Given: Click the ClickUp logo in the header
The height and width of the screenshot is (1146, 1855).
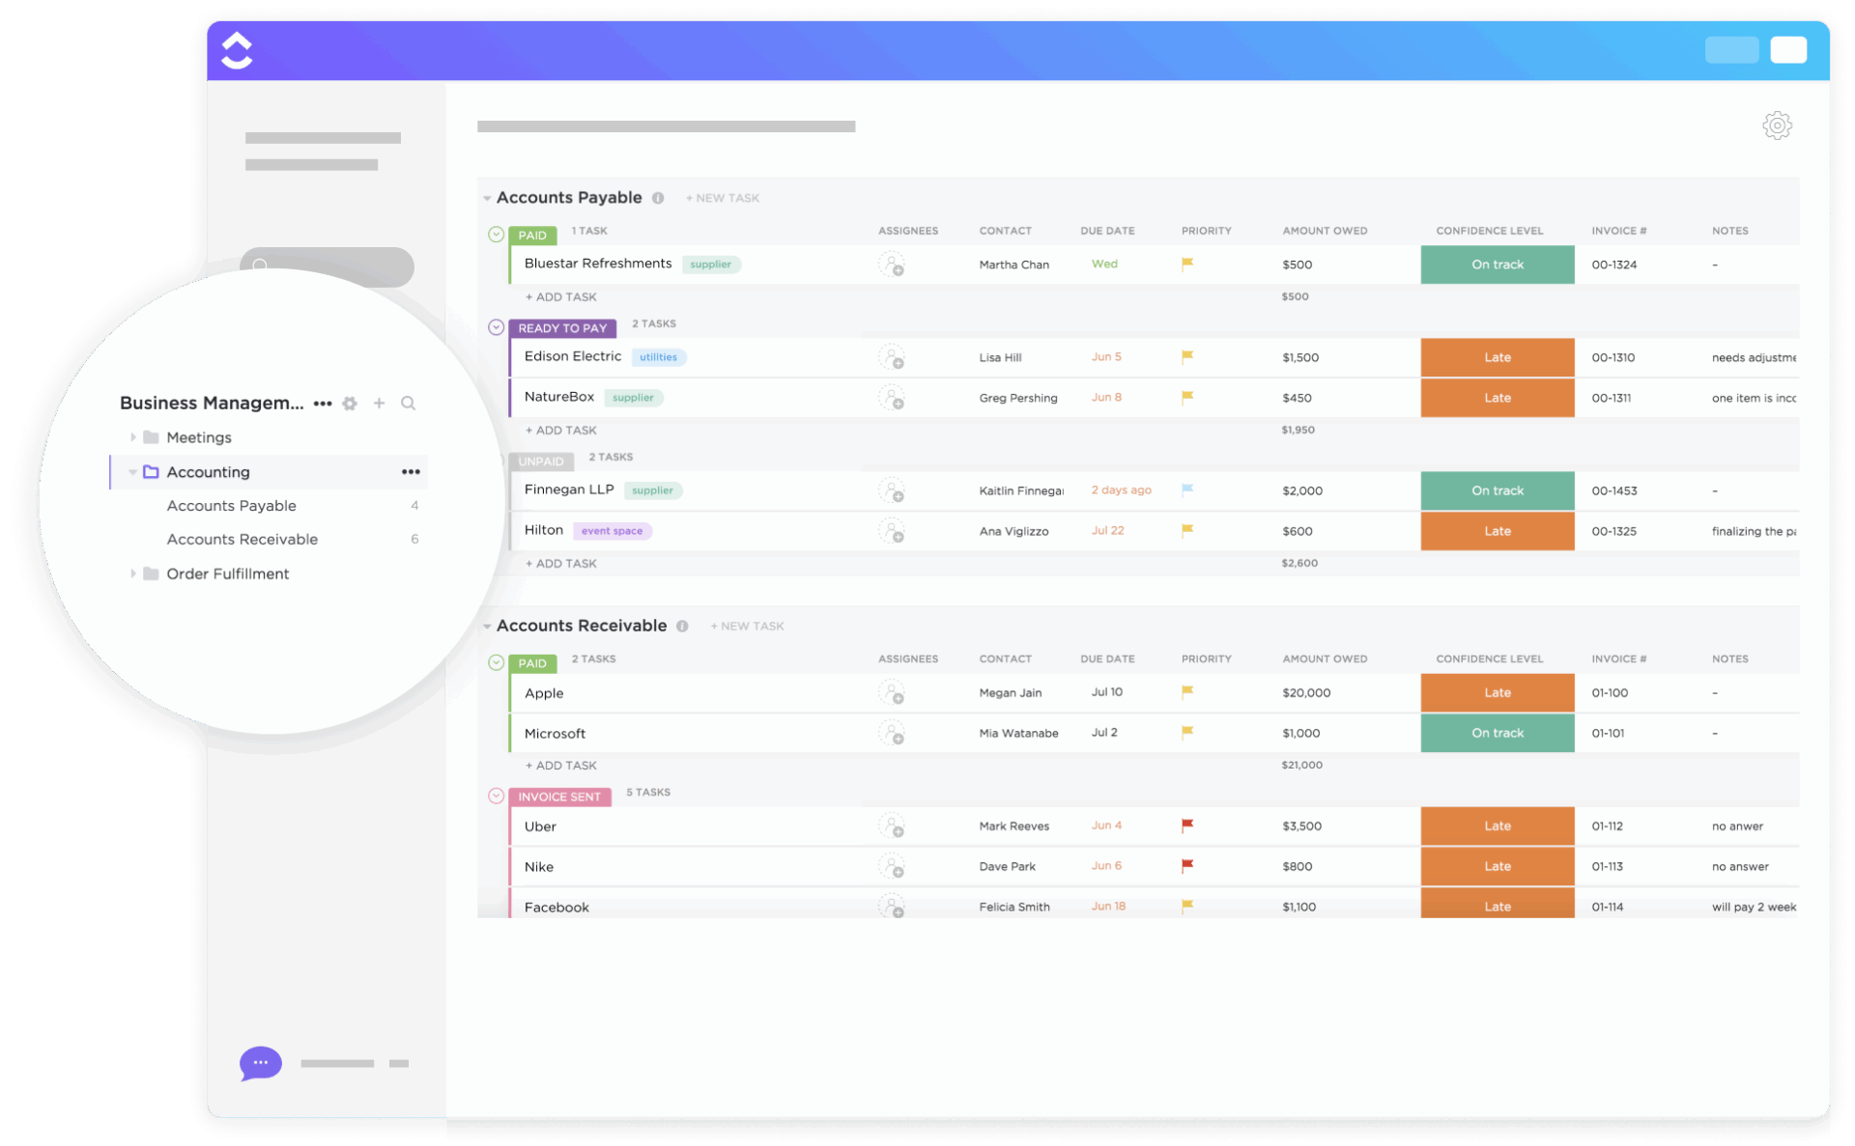Looking at the screenshot, I should pyautogui.click(x=237, y=50).
